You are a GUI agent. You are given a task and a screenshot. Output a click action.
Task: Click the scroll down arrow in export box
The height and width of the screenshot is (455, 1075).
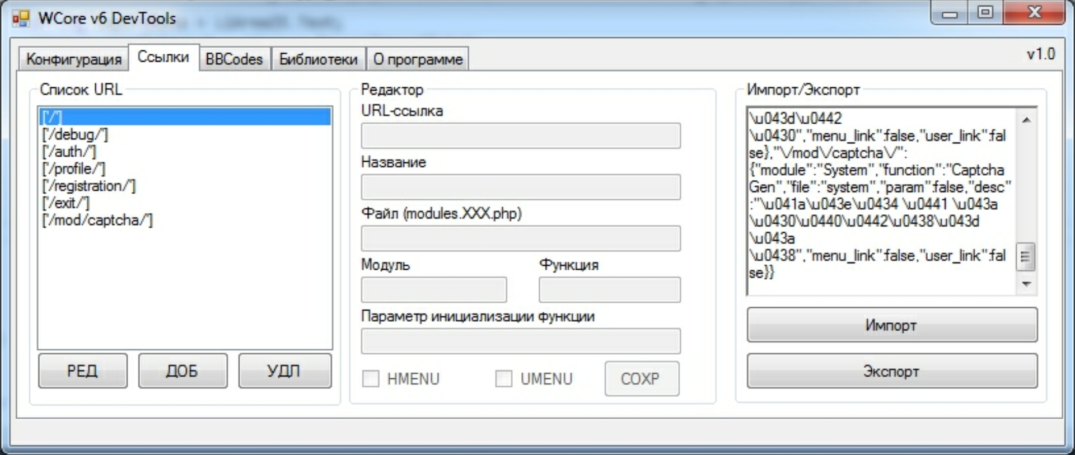(1026, 284)
